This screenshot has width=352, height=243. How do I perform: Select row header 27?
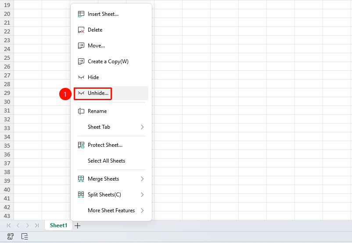[7, 75]
